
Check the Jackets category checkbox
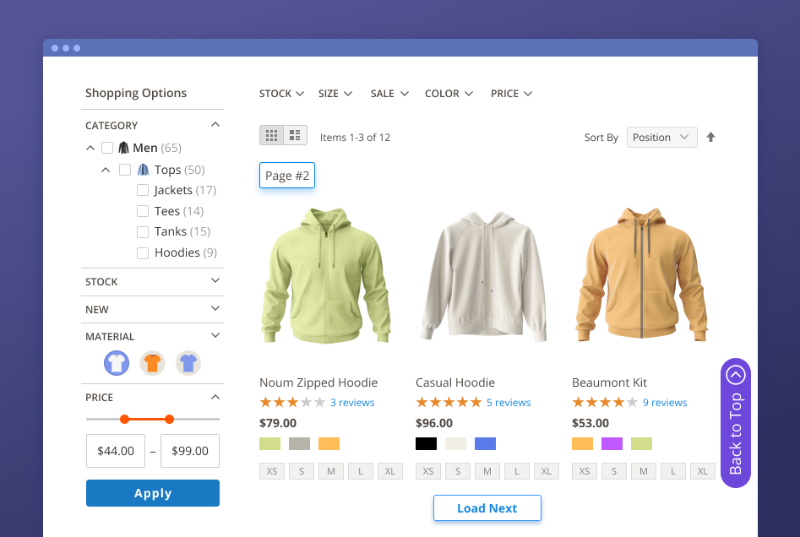[x=143, y=191]
